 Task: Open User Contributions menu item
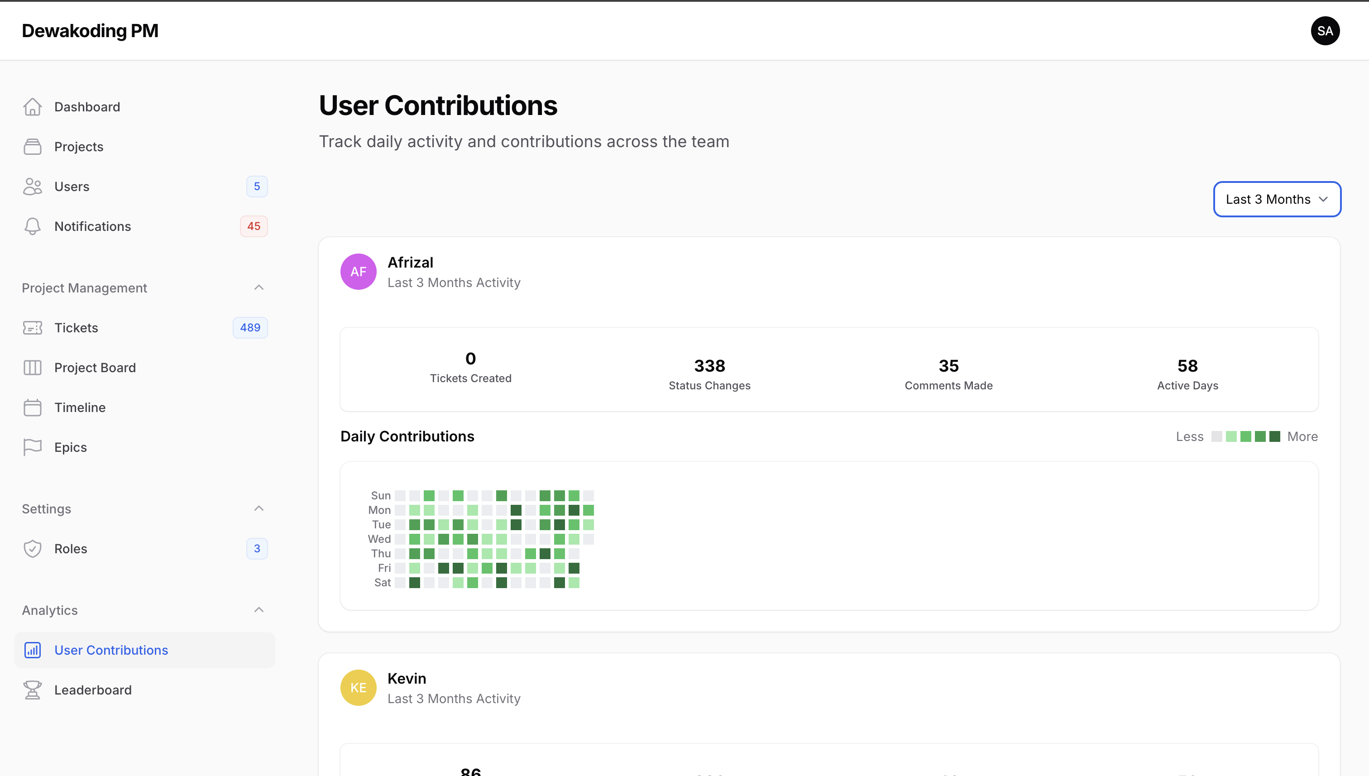point(111,650)
